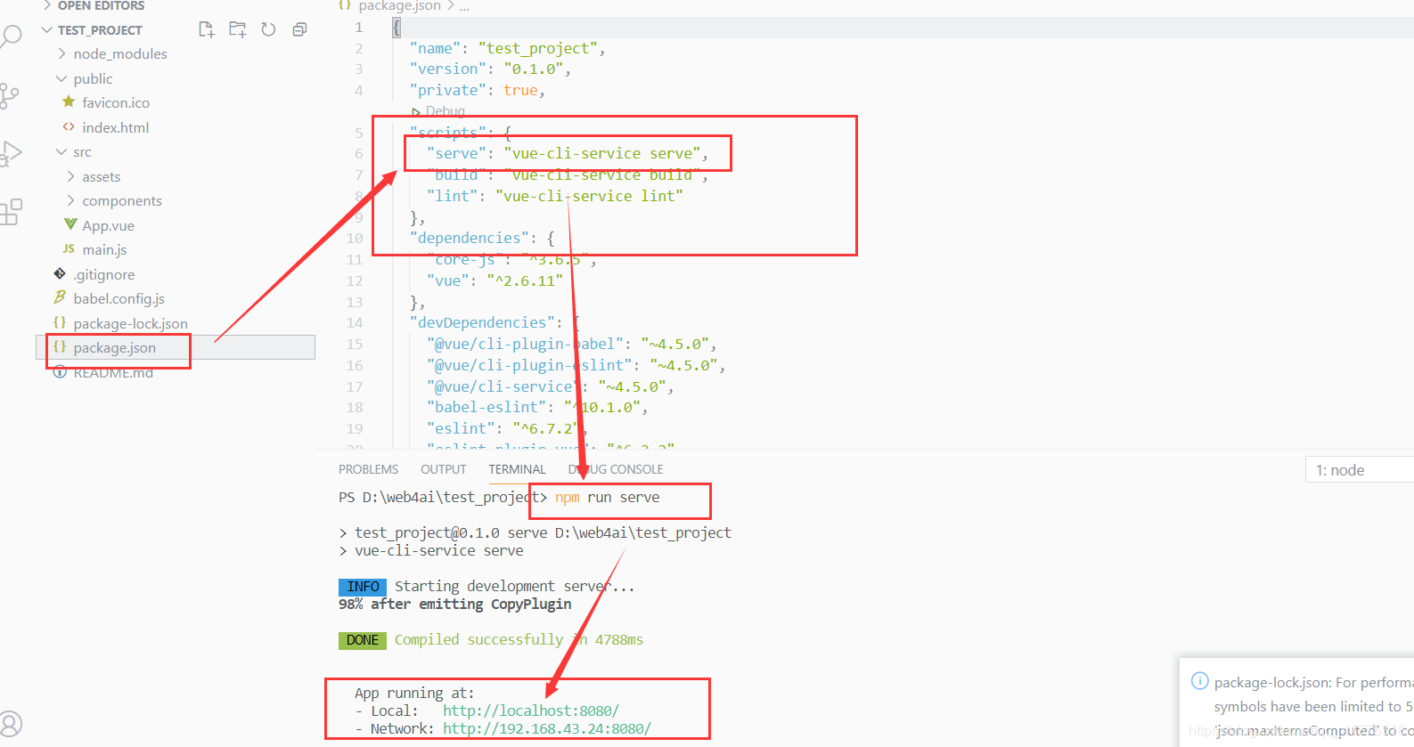
Task: Click the "private": true line
Action: [478, 90]
